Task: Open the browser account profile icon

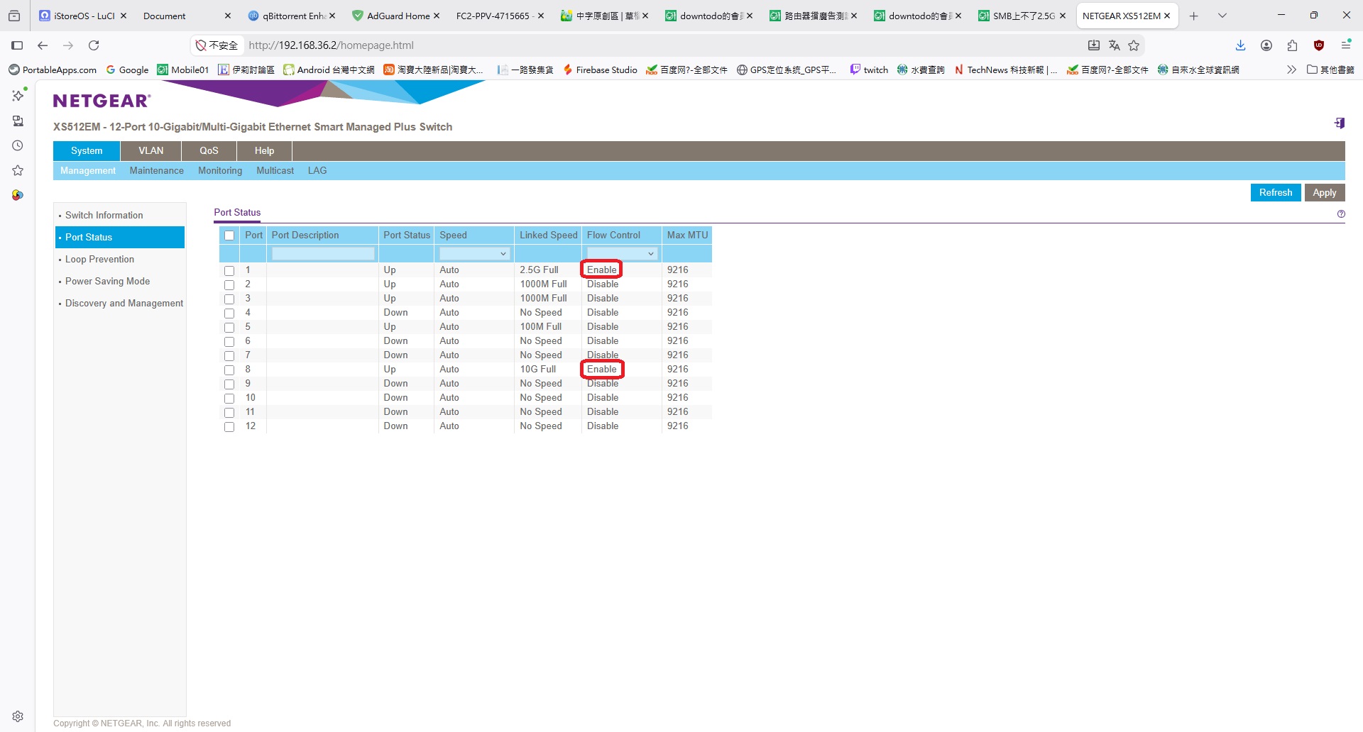Action: [x=1266, y=45]
